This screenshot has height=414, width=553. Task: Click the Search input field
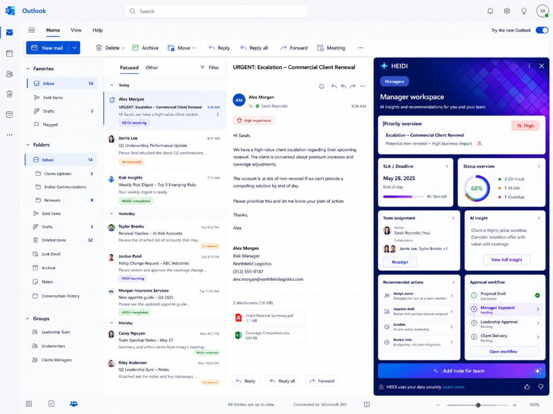(x=216, y=11)
